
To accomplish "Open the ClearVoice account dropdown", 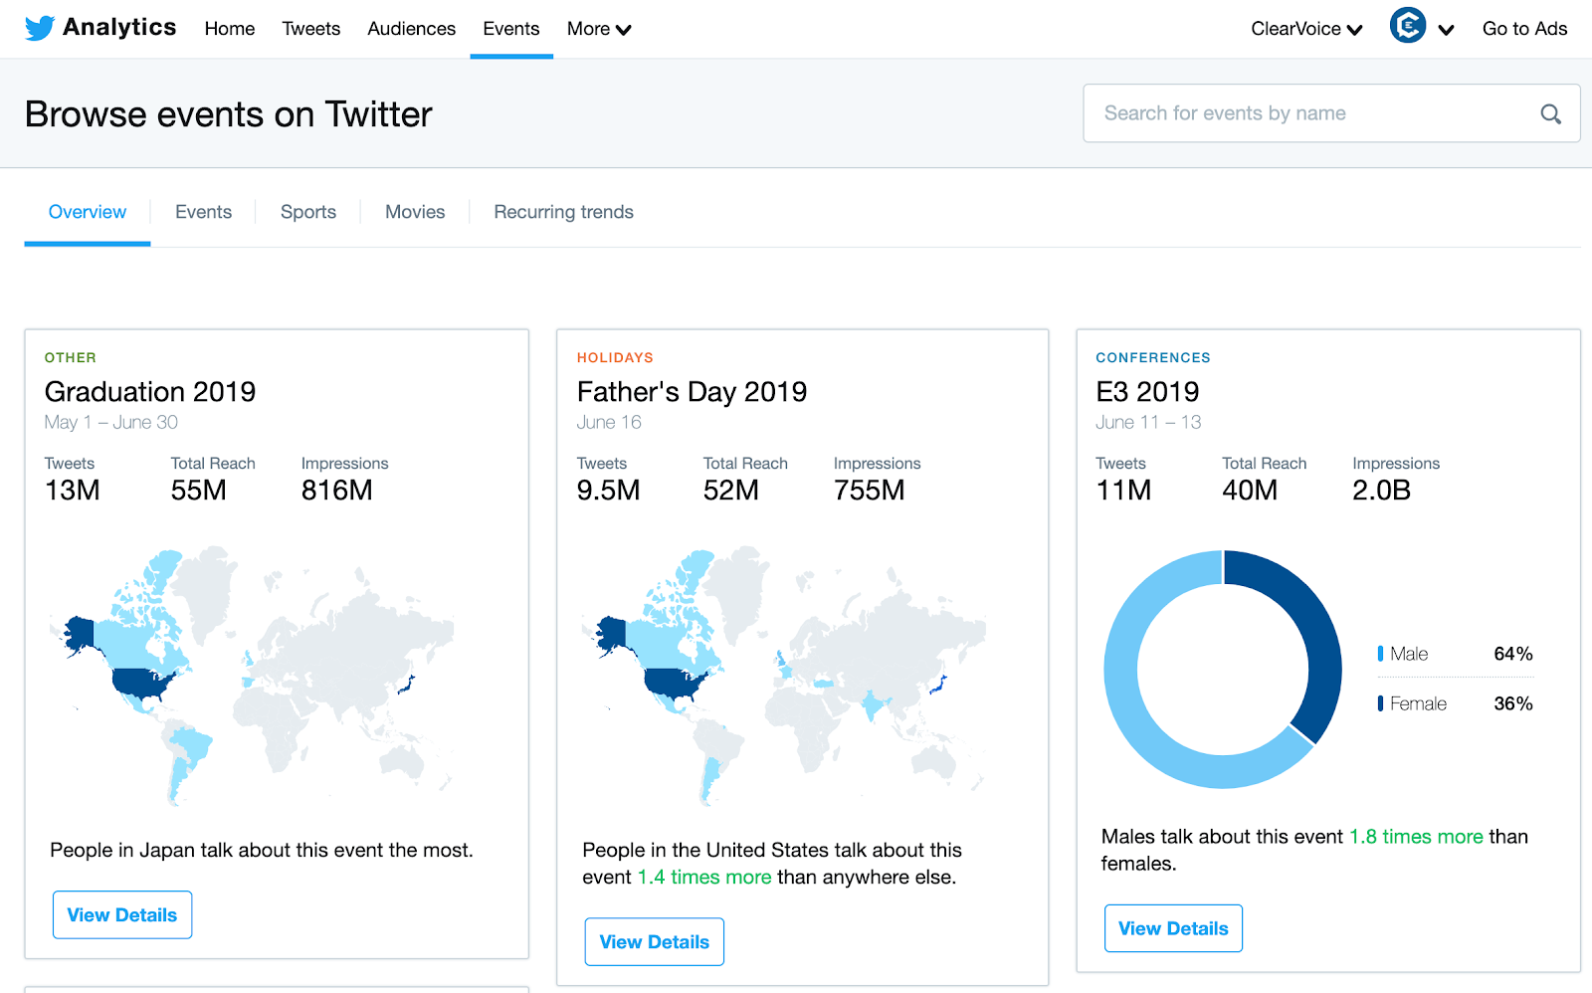I will [1306, 29].
